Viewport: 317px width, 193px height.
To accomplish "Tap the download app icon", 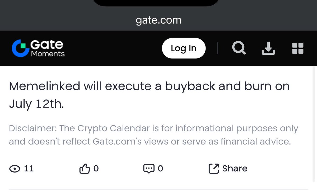I will (x=268, y=48).
